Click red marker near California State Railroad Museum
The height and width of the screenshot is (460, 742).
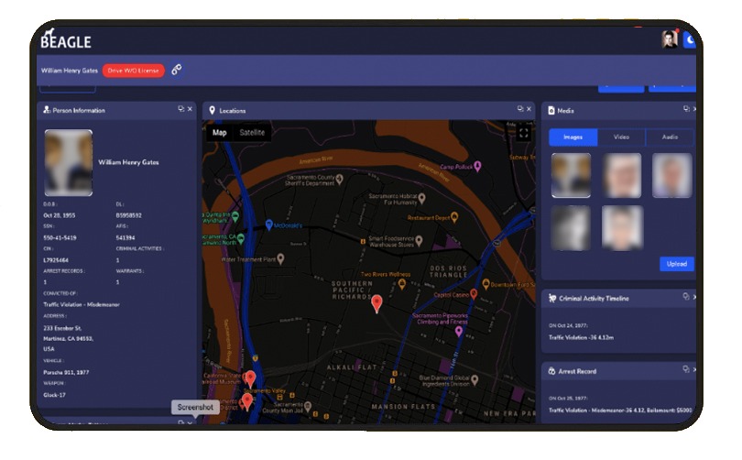click(250, 379)
